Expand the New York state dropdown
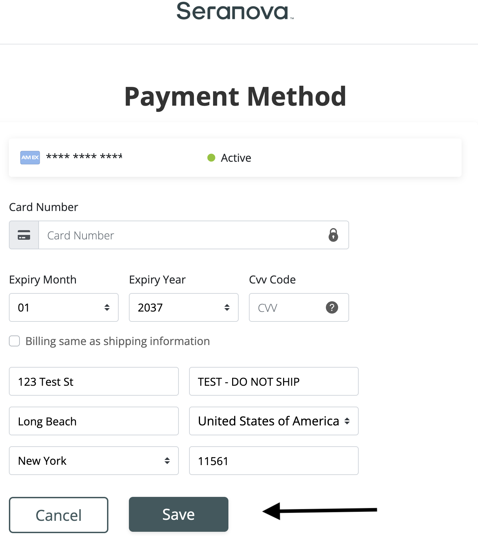478x541 pixels. 94,461
